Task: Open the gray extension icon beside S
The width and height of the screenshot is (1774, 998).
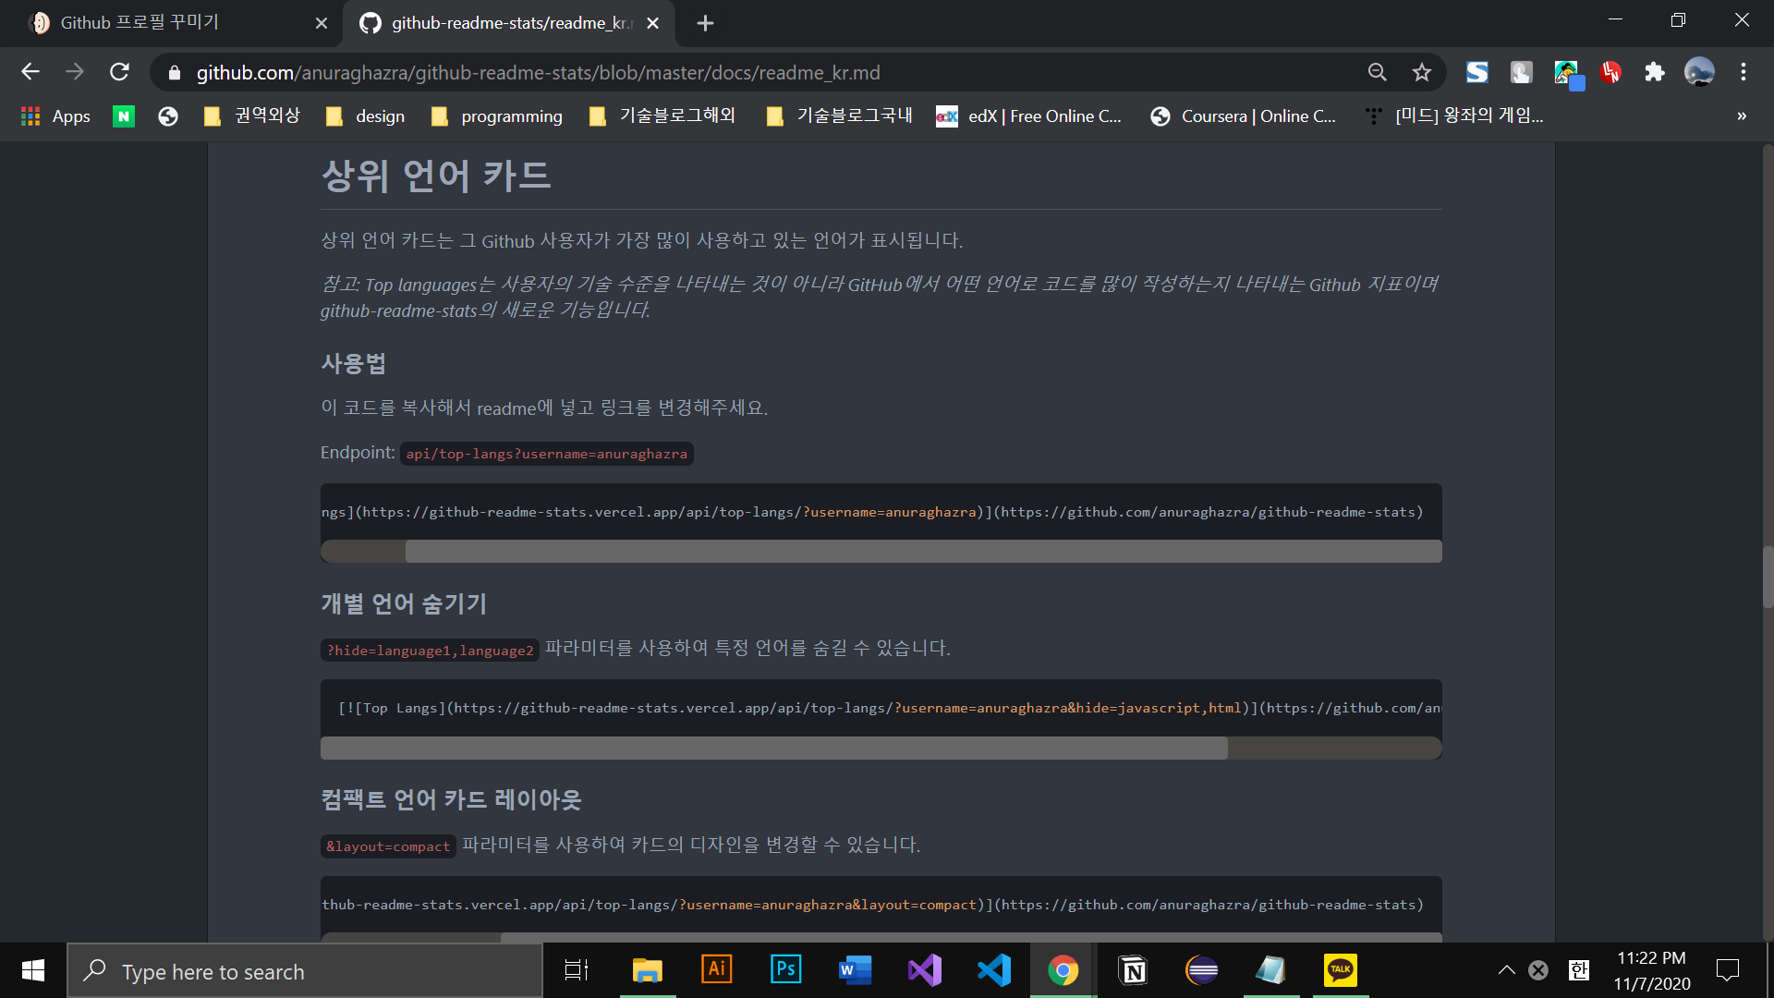Action: click(1521, 72)
